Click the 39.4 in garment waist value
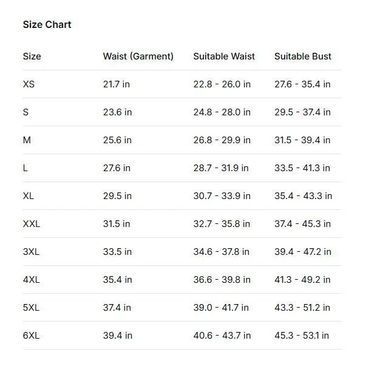 coord(118,336)
